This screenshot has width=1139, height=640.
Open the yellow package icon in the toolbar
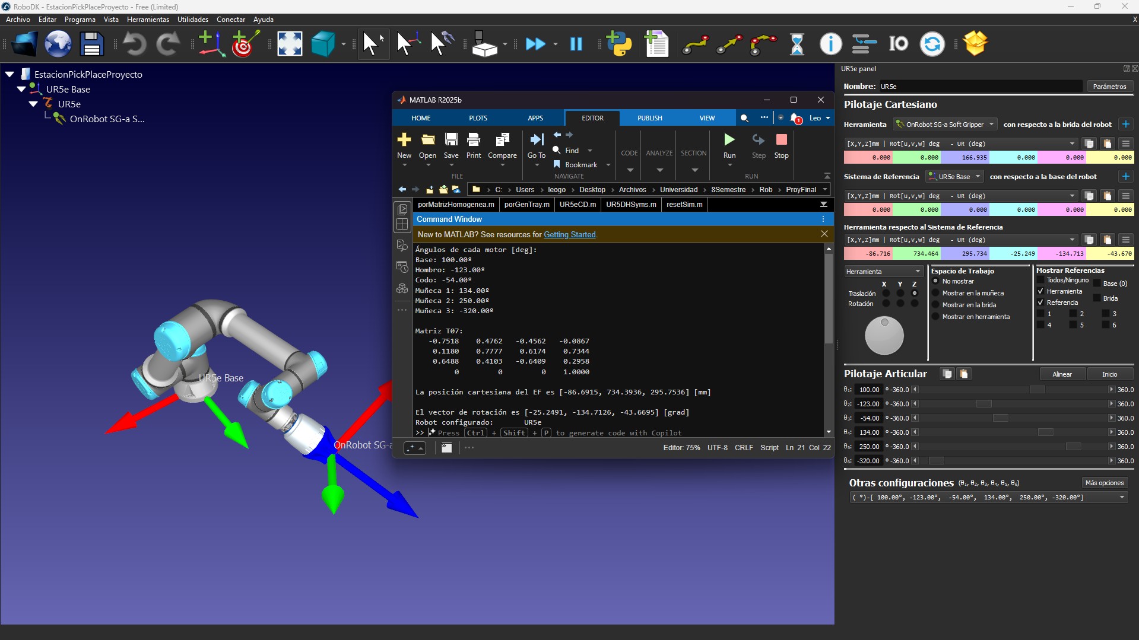(x=975, y=44)
